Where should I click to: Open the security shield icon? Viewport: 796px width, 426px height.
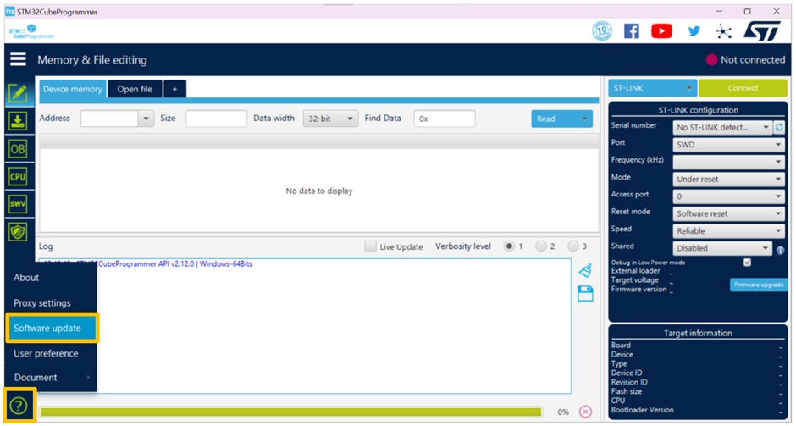tap(18, 232)
